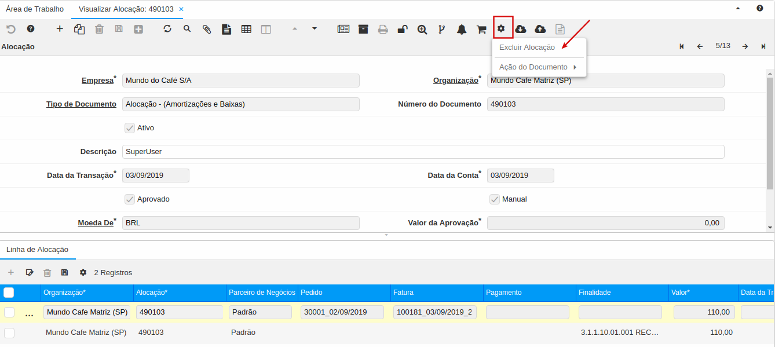Click the Product Info cart icon
The image size is (775, 347).
pyautogui.click(x=481, y=29)
